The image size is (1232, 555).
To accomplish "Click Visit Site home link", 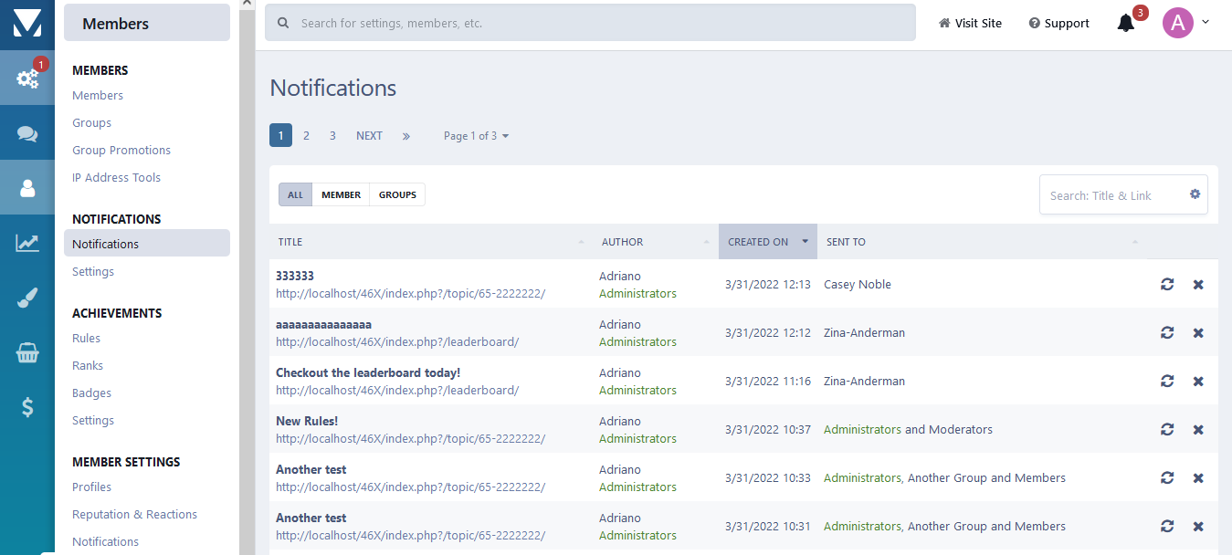I will click(970, 24).
